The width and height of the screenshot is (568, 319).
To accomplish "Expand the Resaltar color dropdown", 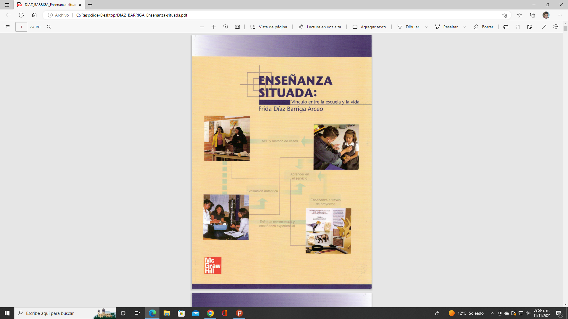I will pyautogui.click(x=465, y=27).
